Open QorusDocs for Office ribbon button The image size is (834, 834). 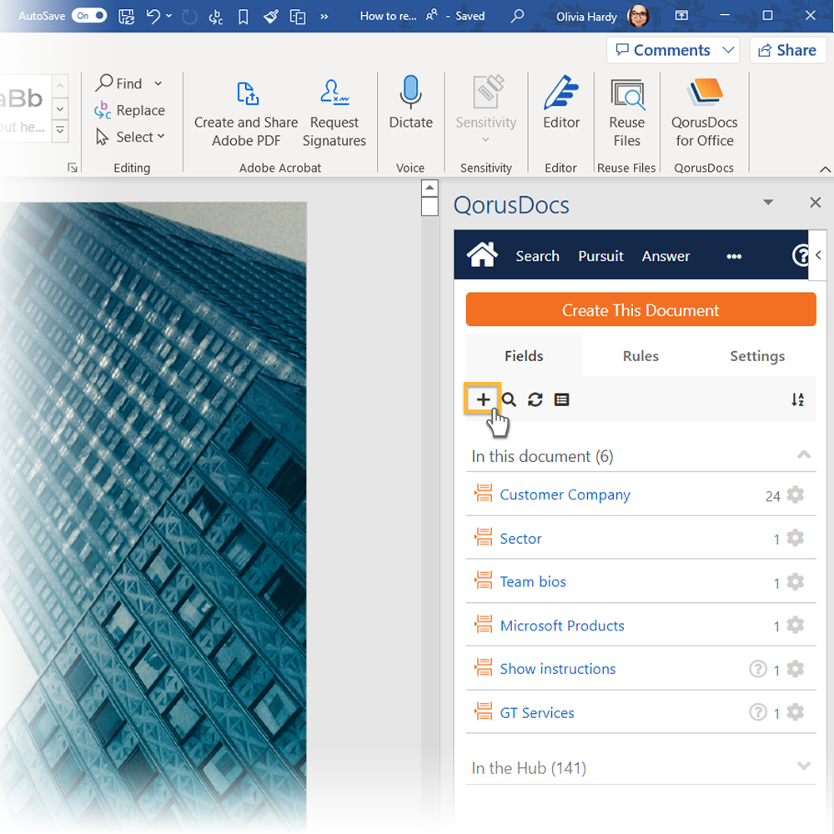tap(704, 113)
